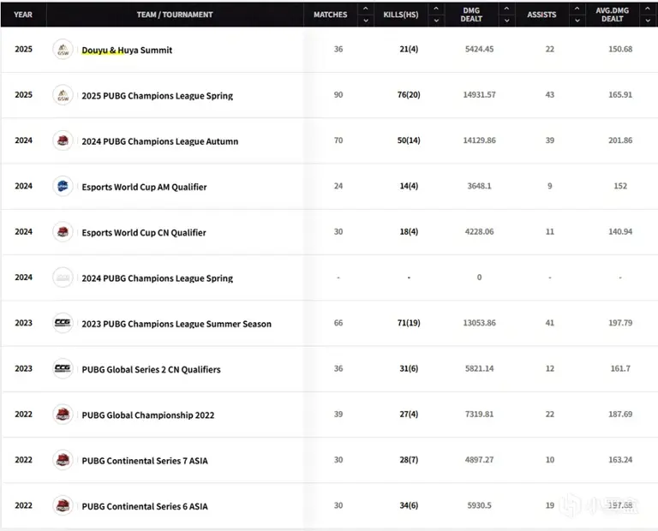The width and height of the screenshot is (658, 531).
Task: Click team logo for 2024 PUBG Champions League Autumn
Action: pos(63,140)
